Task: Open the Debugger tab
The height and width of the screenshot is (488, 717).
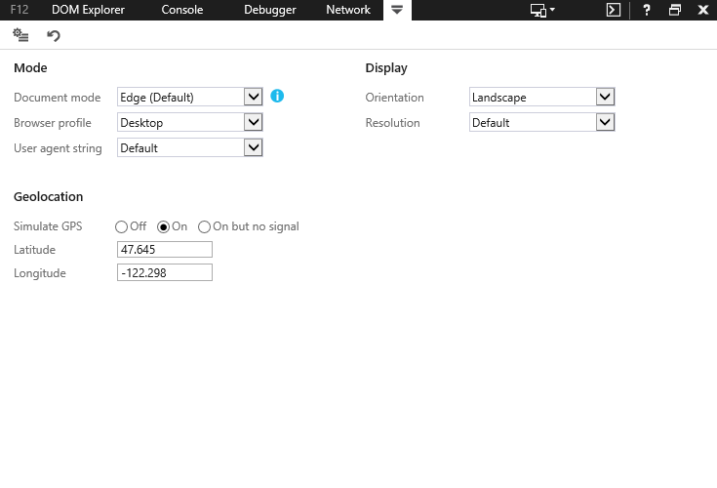Action: click(270, 10)
